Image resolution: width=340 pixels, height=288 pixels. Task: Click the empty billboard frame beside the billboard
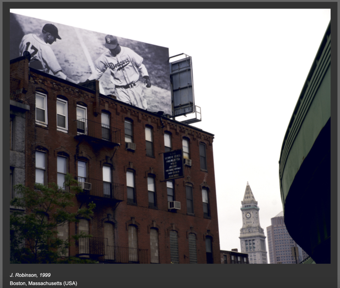(182, 86)
